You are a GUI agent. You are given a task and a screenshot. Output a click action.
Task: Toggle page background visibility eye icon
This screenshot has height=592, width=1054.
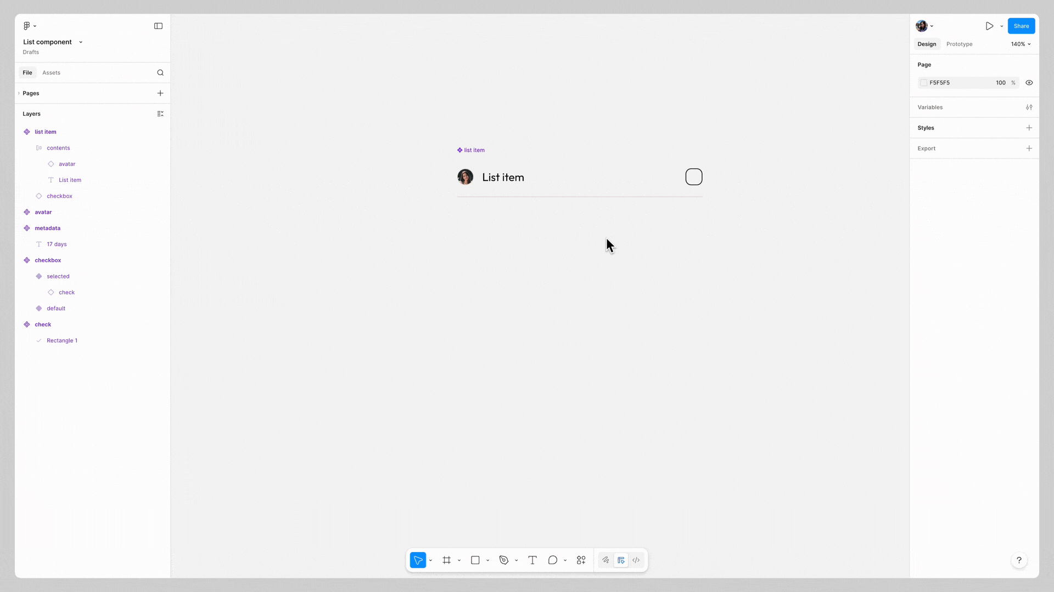tap(1029, 83)
